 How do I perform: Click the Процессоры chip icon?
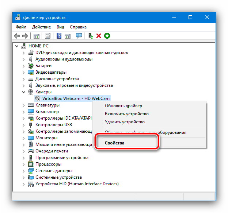(31, 164)
